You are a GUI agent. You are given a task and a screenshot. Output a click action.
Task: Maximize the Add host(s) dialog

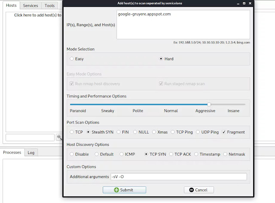[244, 3]
